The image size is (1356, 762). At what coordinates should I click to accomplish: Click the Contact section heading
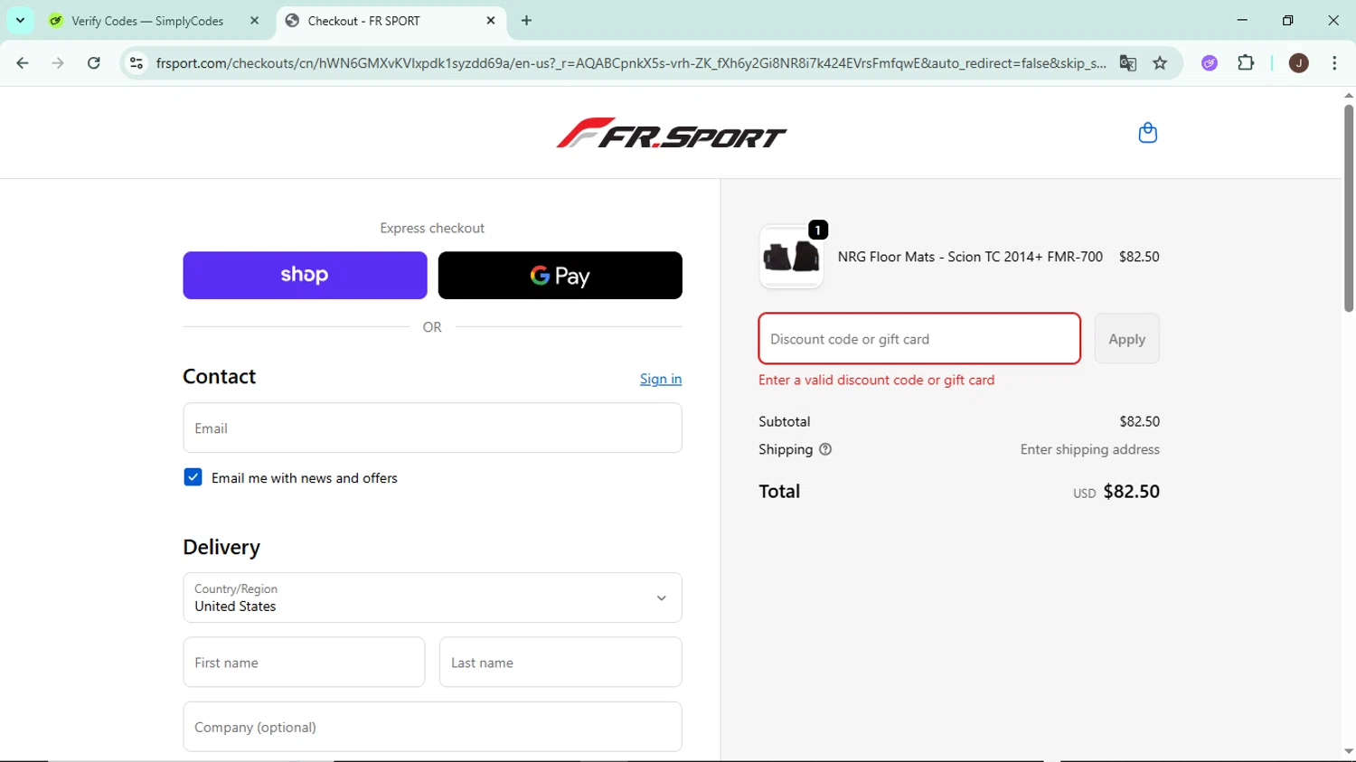pyautogui.click(x=219, y=376)
